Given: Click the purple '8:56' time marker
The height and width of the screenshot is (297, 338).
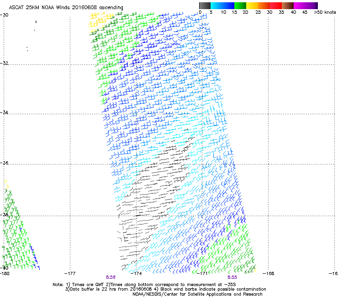Looking at the screenshot, I should tap(111, 277).
